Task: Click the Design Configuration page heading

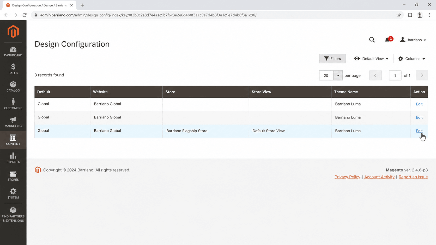Action: point(72,44)
